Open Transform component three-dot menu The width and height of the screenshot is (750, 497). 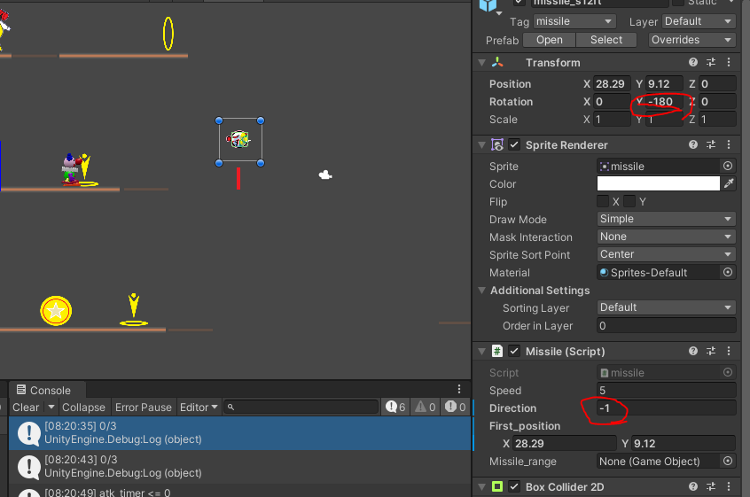coord(729,62)
